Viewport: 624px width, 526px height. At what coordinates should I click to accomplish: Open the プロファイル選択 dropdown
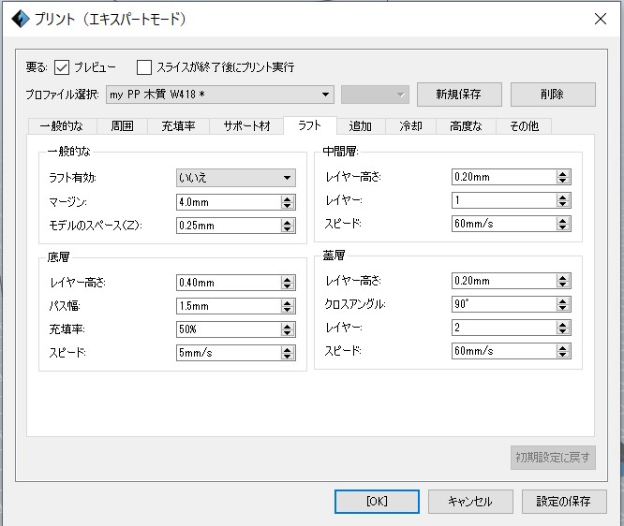tap(219, 95)
